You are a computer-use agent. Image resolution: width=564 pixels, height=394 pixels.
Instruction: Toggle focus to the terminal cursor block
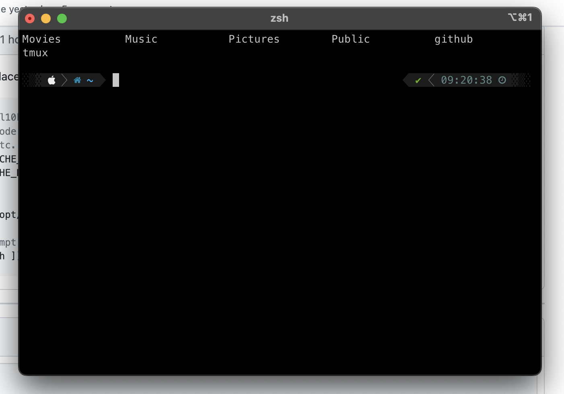point(116,80)
